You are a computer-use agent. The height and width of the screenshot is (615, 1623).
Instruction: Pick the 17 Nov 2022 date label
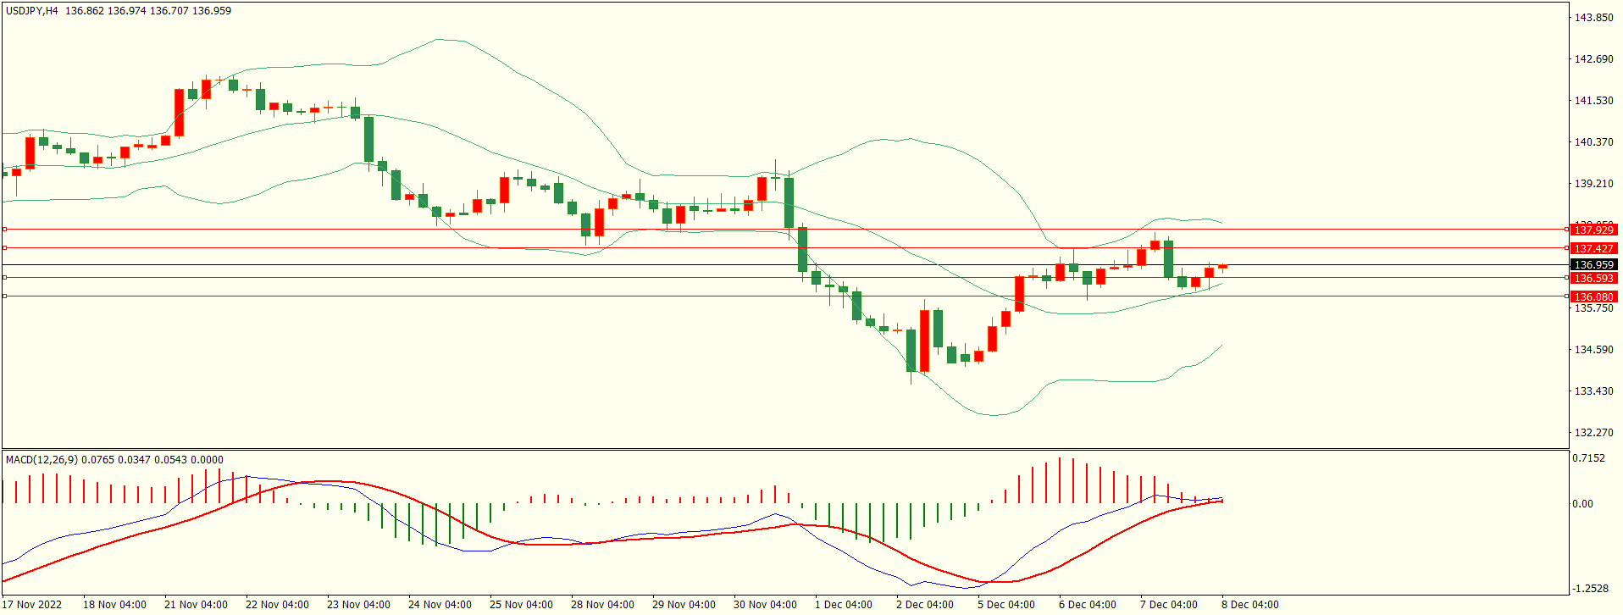coord(32,604)
